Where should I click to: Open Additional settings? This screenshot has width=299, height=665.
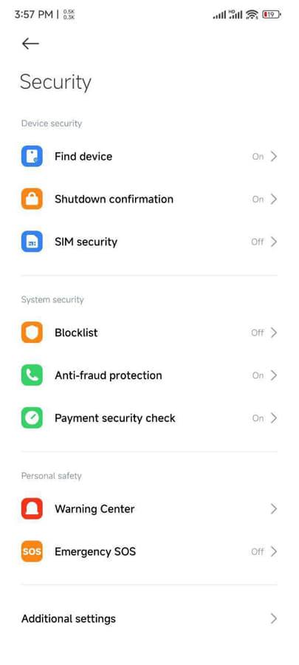149,618
